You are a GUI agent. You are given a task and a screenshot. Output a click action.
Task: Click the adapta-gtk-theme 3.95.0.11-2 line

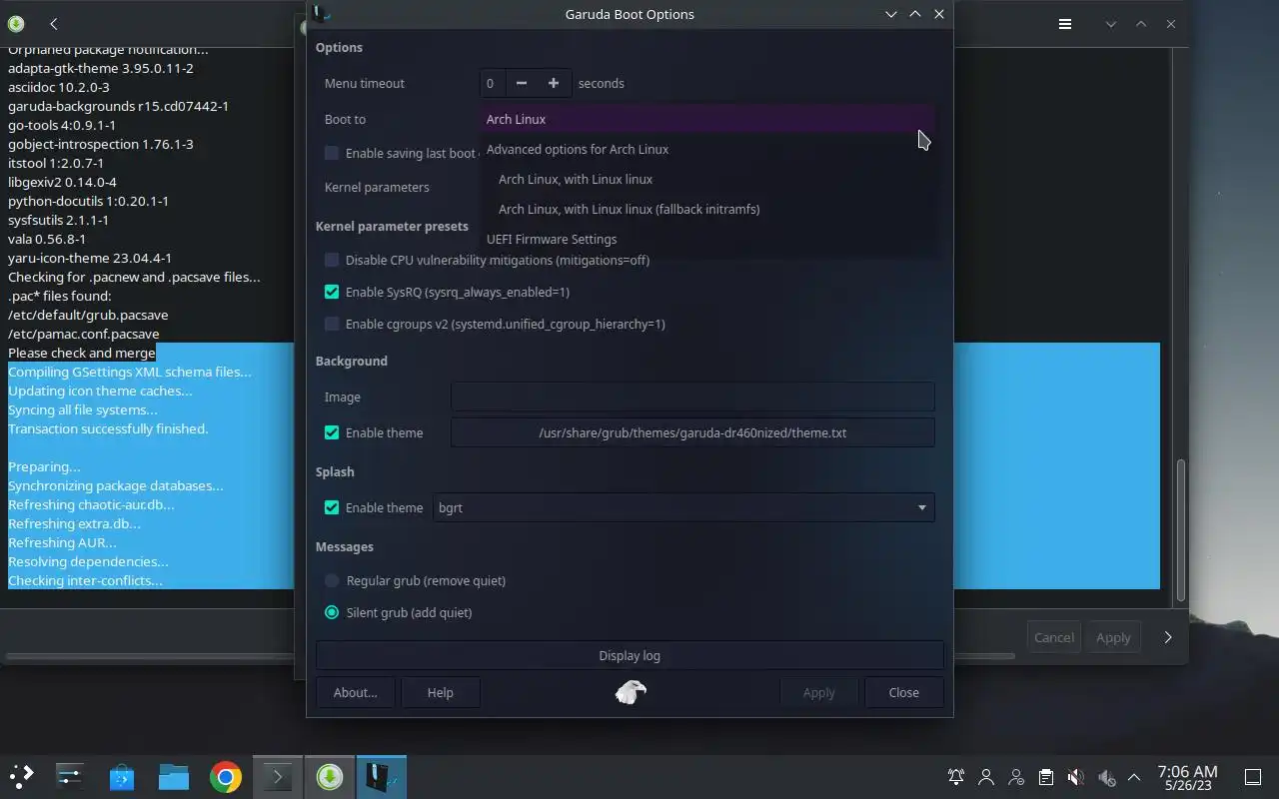(101, 68)
